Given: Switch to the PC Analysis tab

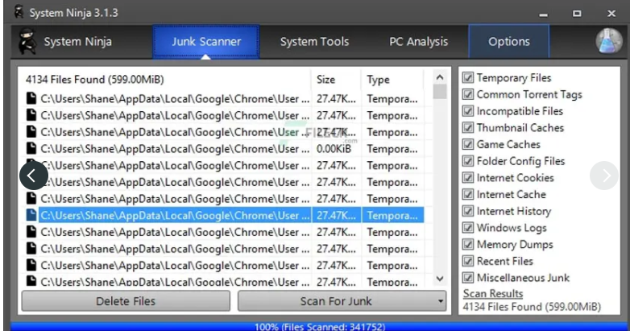Looking at the screenshot, I should point(418,42).
